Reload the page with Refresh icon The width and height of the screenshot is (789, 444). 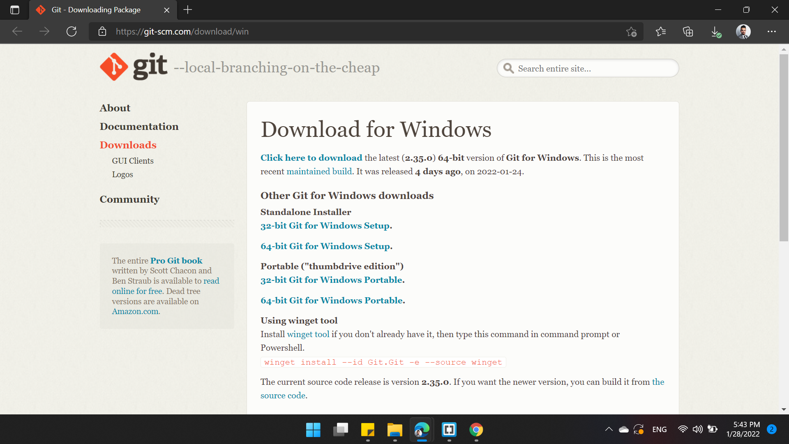click(72, 32)
